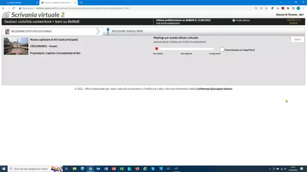Click the share page icon in address bar
The width and height of the screenshot is (307, 172).
261,8
